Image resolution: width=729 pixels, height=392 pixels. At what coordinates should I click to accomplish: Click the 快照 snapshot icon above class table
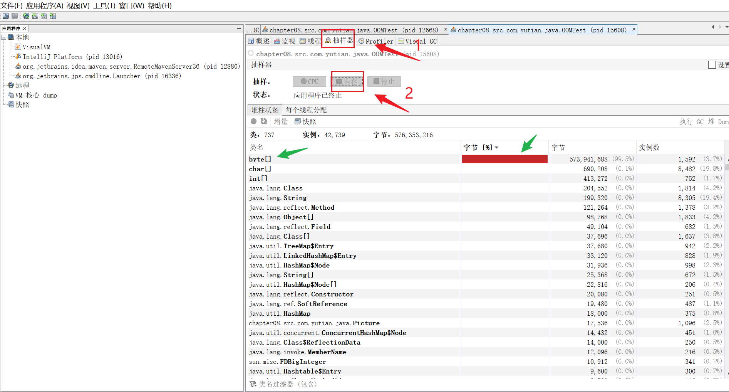pos(298,122)
